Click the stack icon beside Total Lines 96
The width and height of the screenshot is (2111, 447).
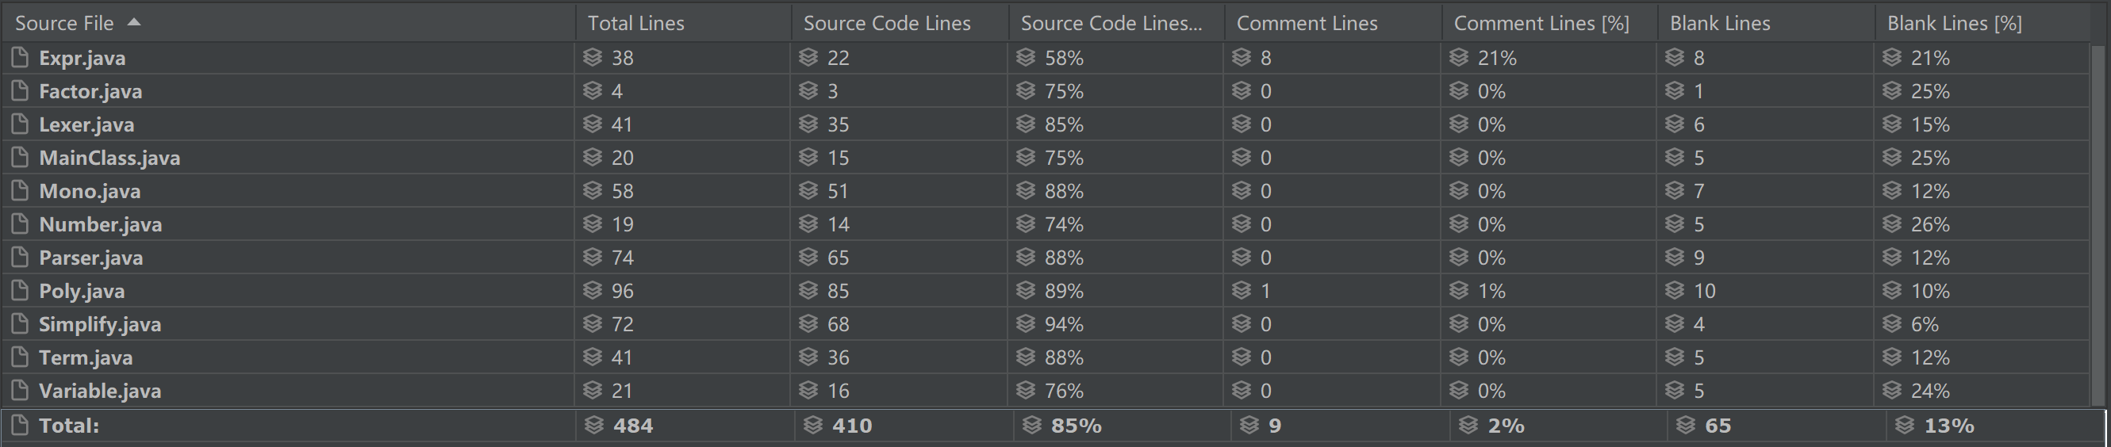593,291
